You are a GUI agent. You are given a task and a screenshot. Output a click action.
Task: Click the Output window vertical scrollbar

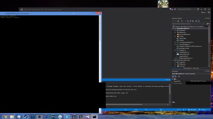point(170,94)
